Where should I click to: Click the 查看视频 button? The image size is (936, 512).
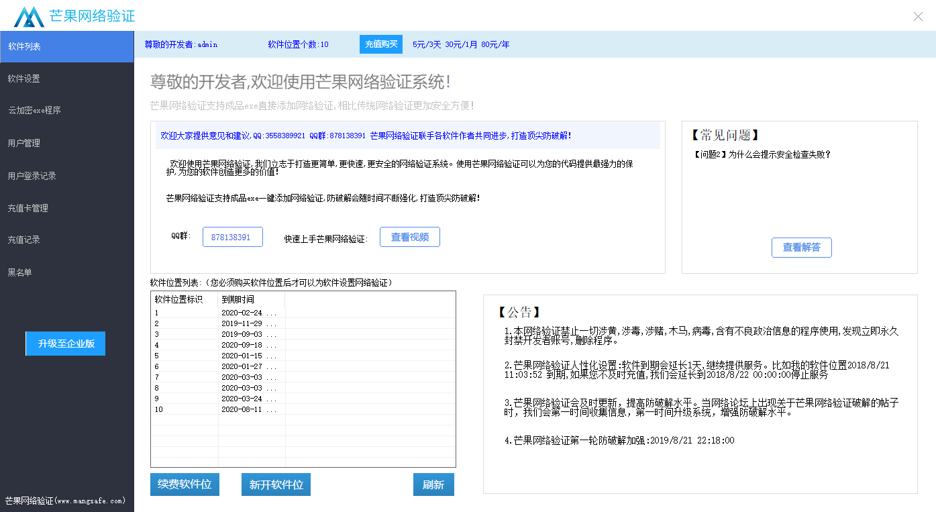click(x=410, y=237)
